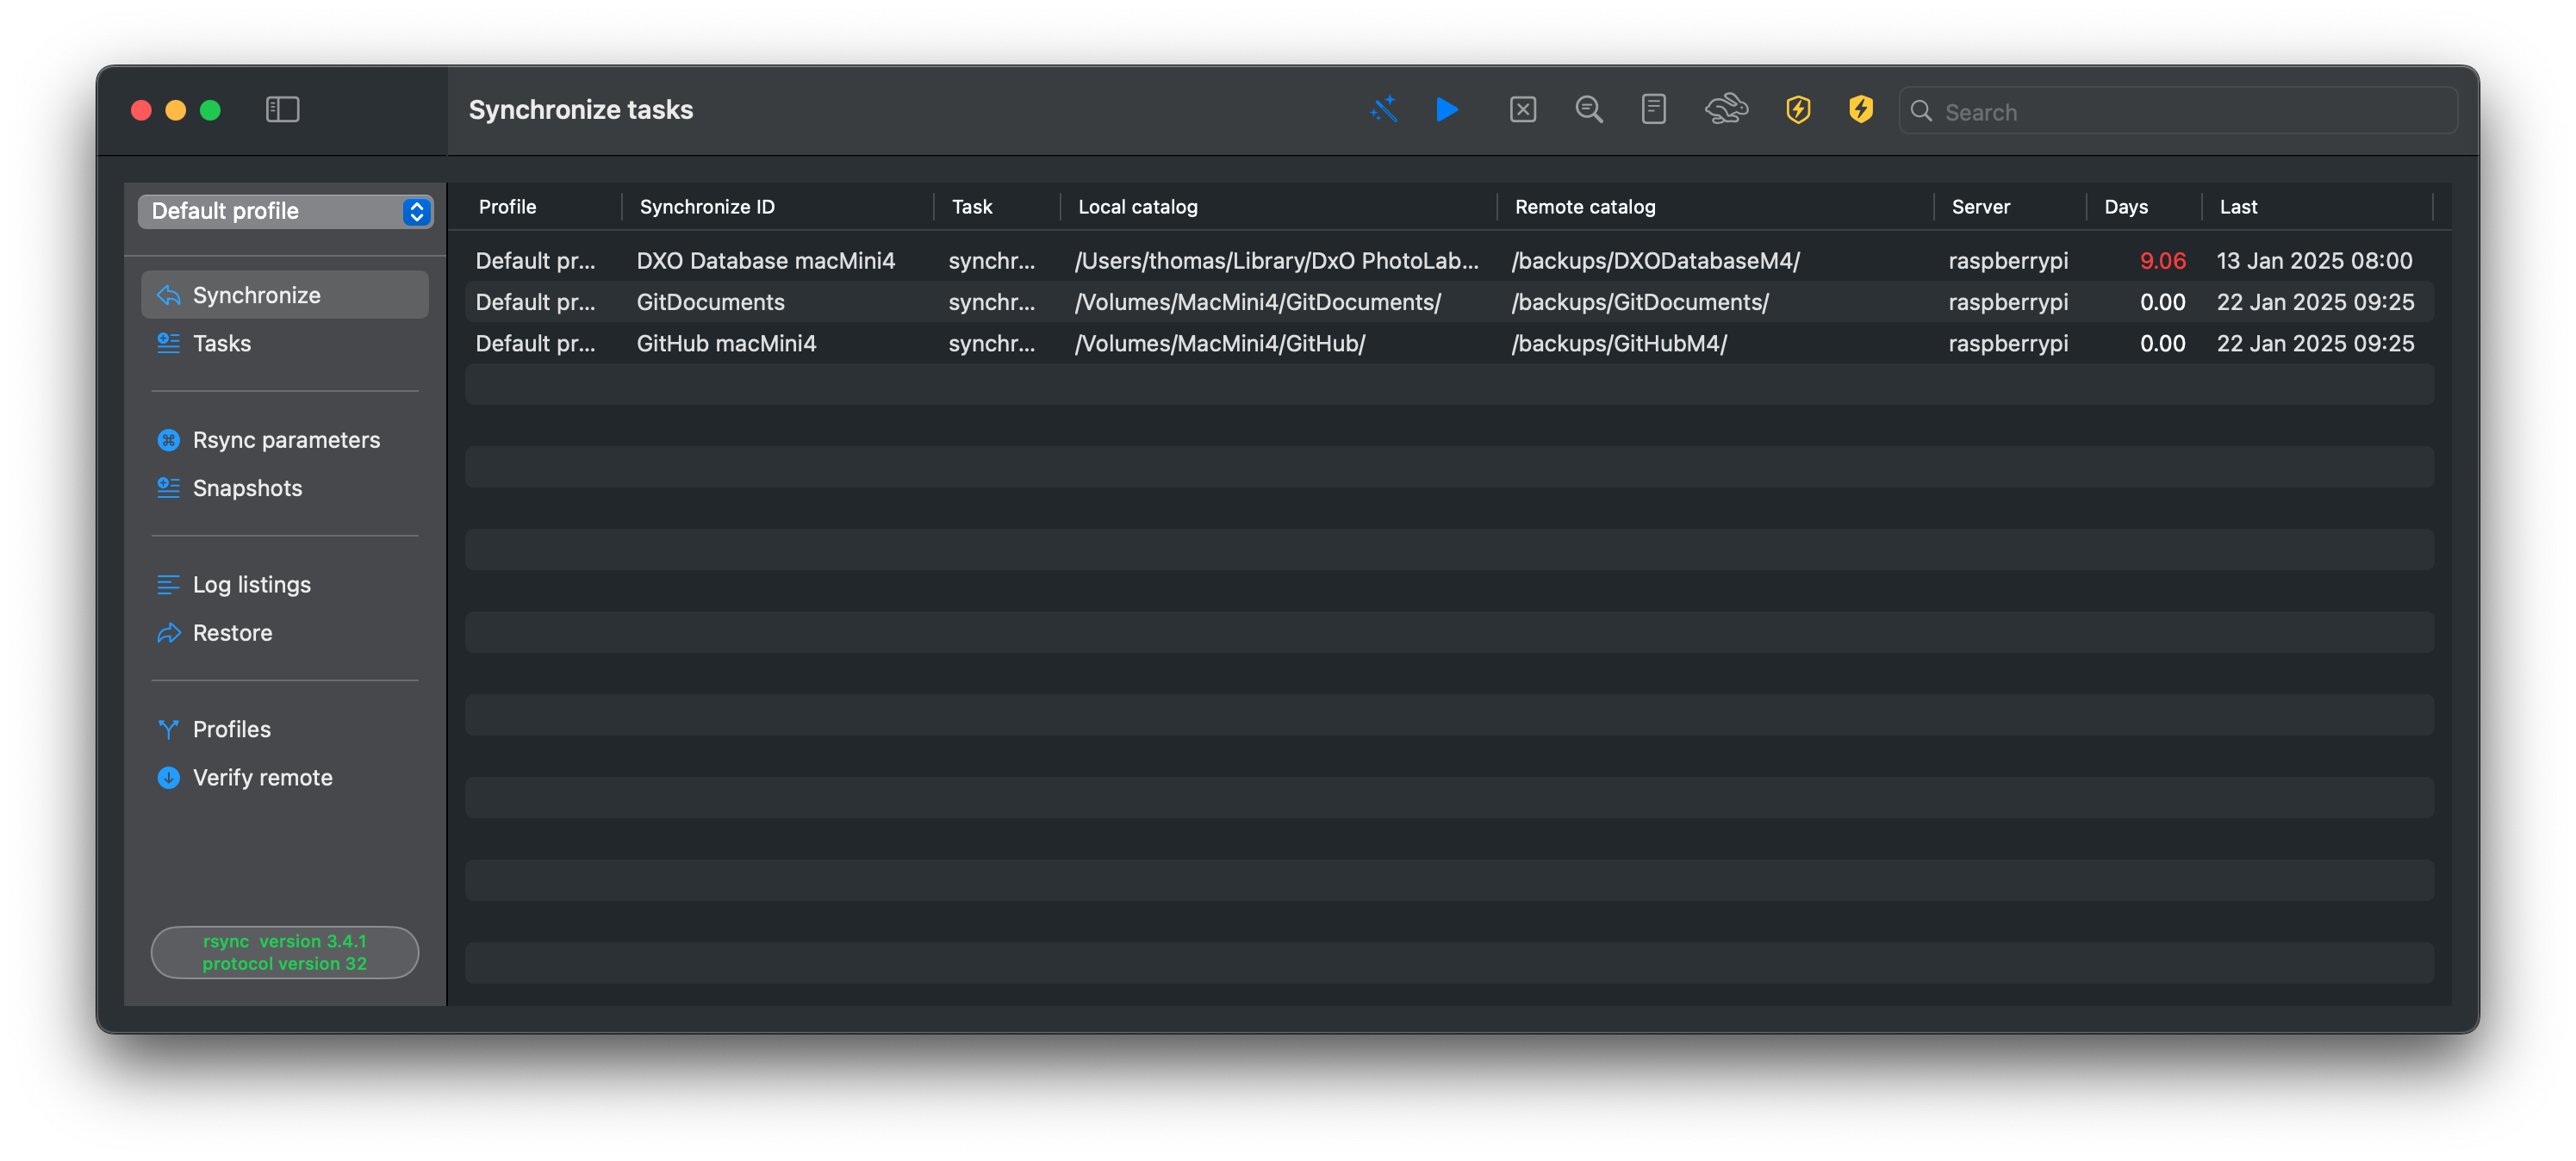Image resolution: width=2576 pixels, height=1161 pixels.
Task: Click the boxed X reset icon
Action: (1522, 110)
